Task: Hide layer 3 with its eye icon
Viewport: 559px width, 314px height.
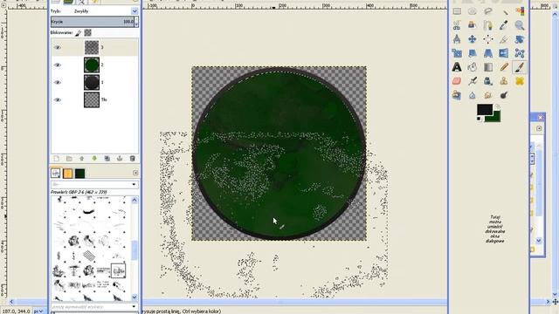Action: click(58, 47)
